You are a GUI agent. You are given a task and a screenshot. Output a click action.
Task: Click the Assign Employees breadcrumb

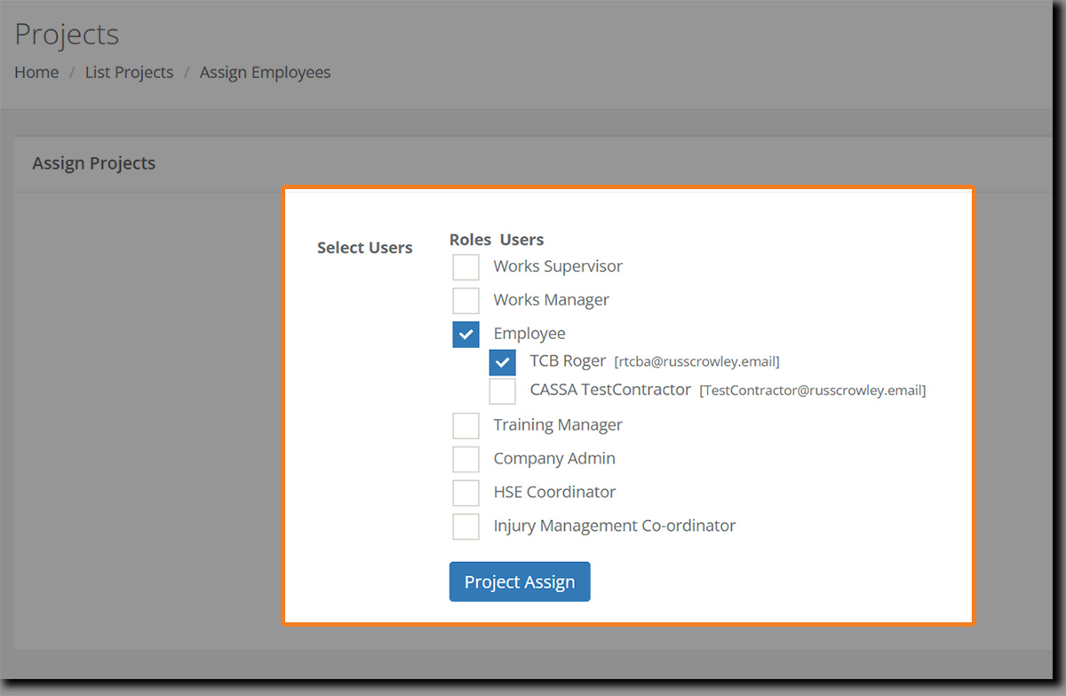[x=265, y=73]
